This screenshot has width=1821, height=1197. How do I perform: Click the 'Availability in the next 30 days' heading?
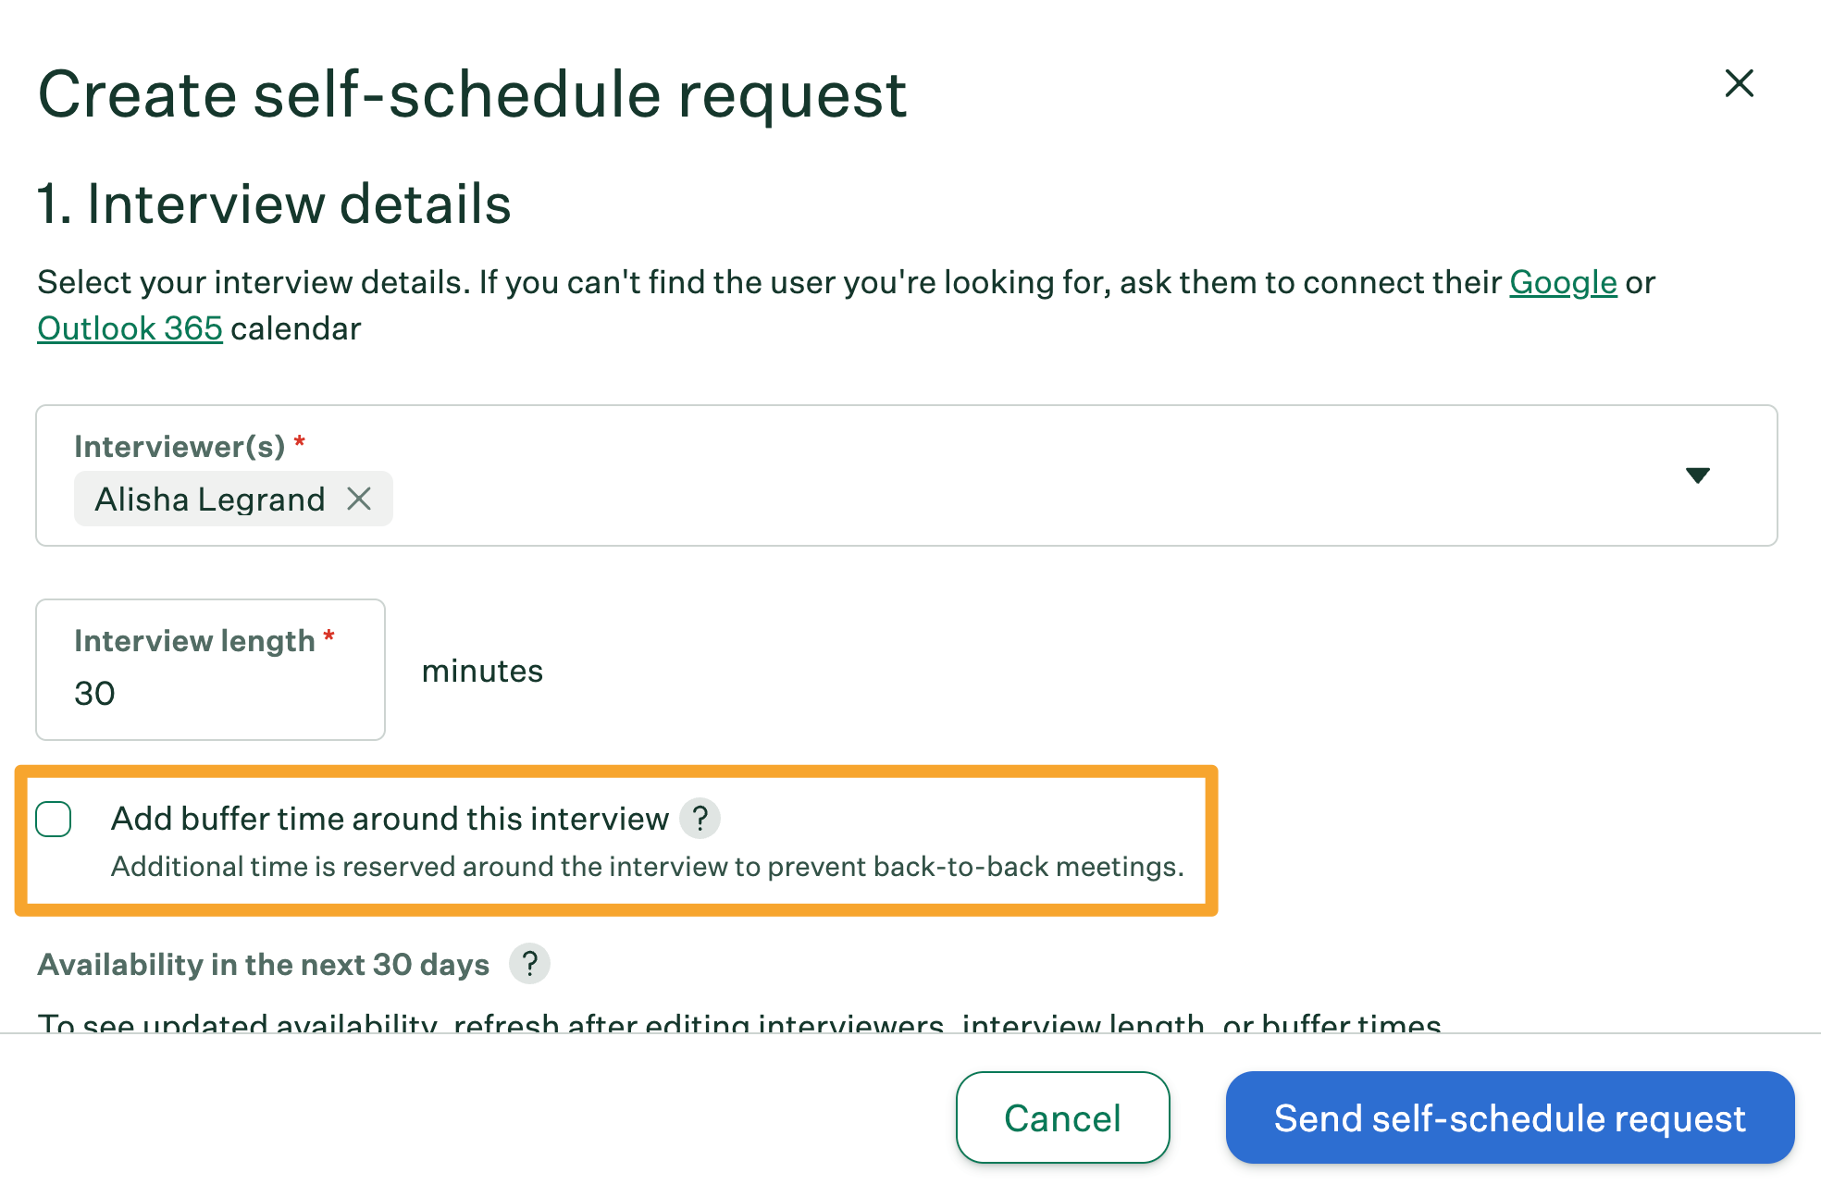[x=263, y=964]
